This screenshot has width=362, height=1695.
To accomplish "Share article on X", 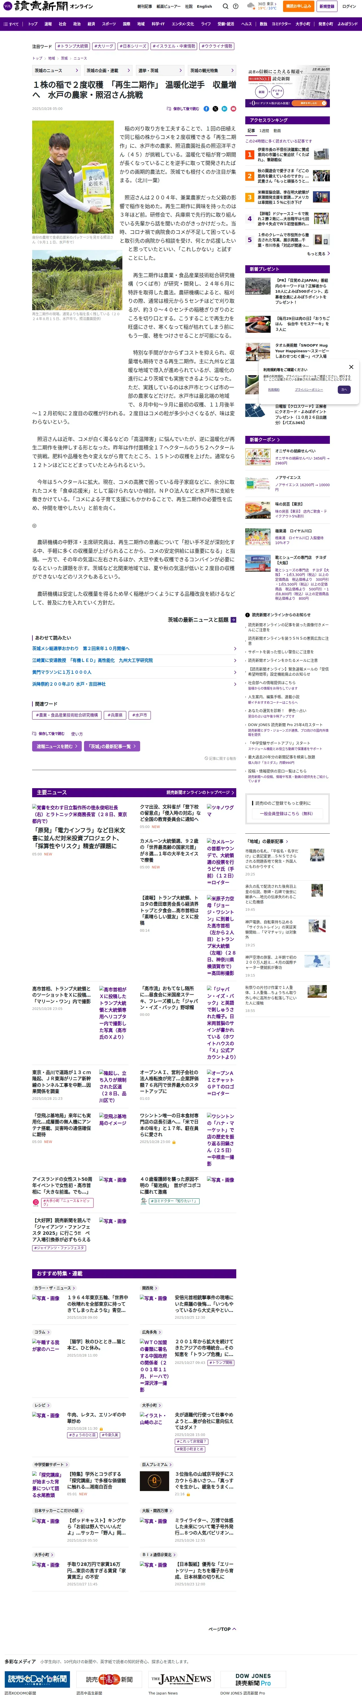I will (215, 108).
